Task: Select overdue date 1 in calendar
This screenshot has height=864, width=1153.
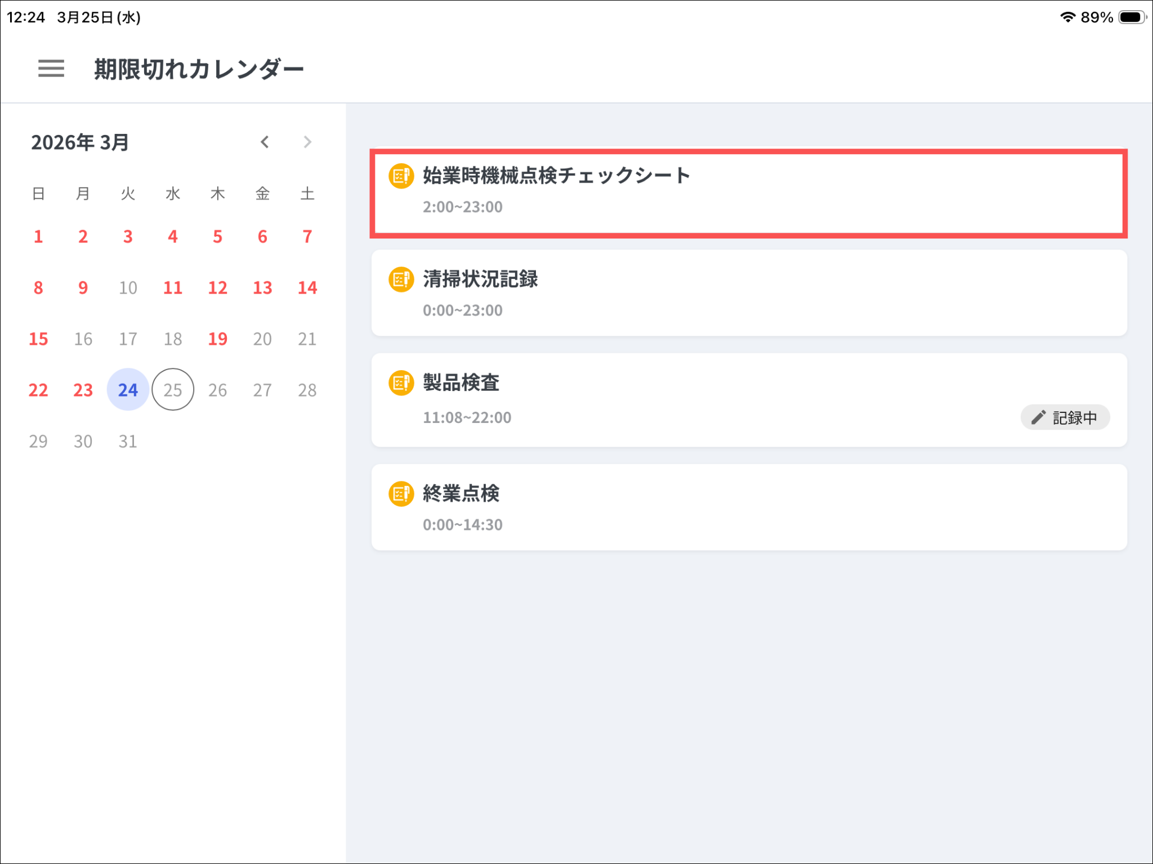Action: [38, 236]
